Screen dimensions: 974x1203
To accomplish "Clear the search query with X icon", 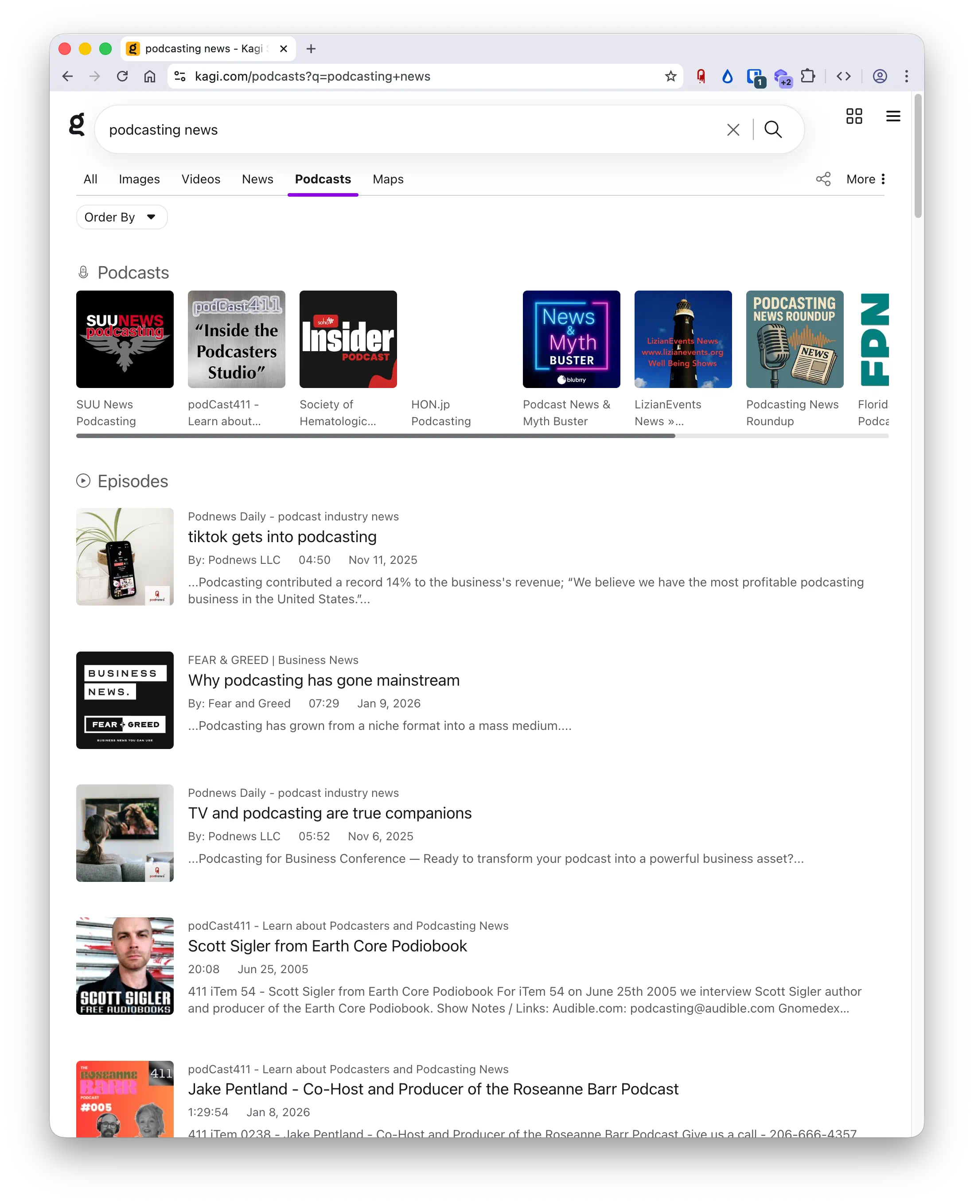I will click(733, 130).
